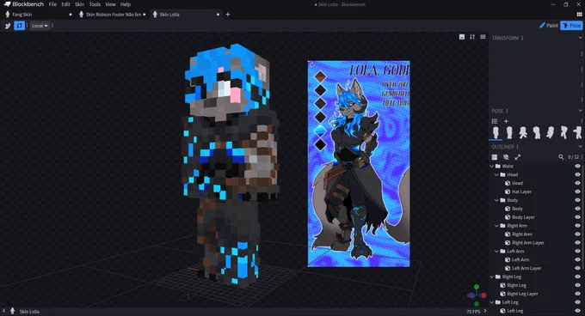Open the Tools menu
Screen dimensions: 585x316
tap(95, 4)
